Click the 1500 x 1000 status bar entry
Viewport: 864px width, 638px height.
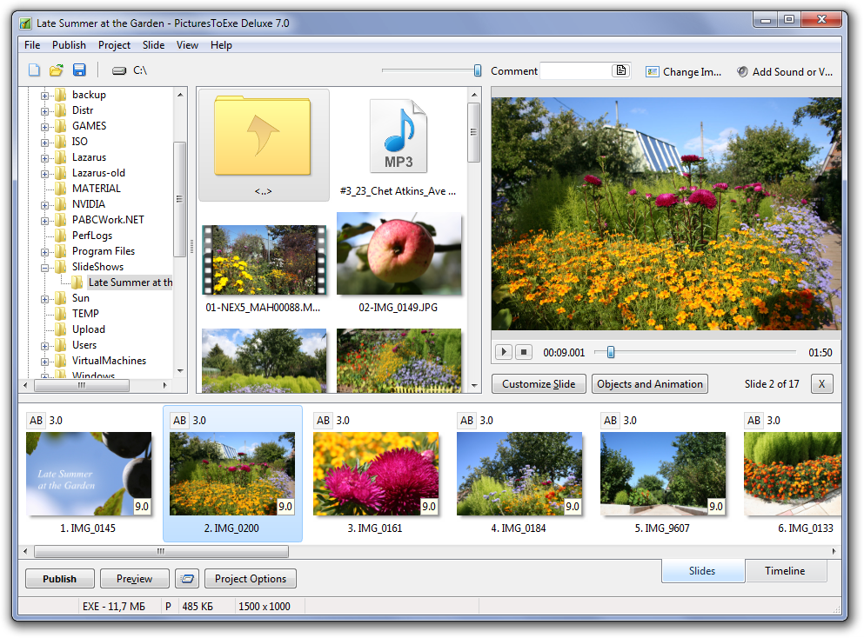(265, 606)
